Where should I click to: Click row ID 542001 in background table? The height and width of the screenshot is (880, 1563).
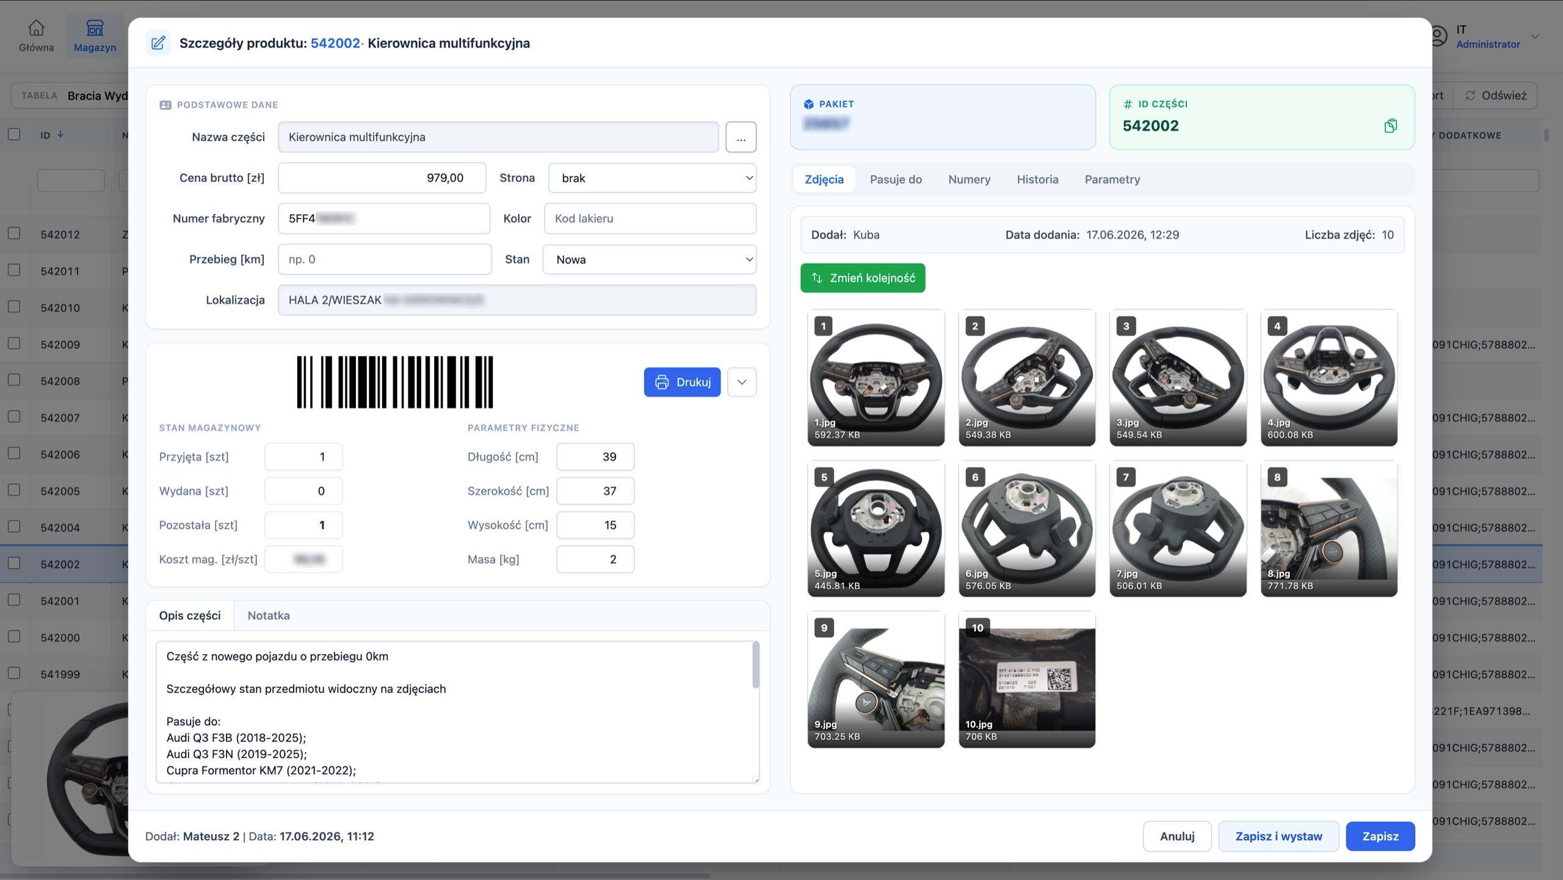[60, 600]
